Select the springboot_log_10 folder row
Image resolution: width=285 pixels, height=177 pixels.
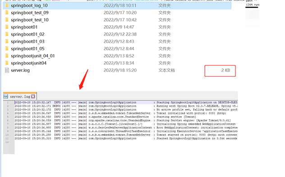click(x=117, y=5)
